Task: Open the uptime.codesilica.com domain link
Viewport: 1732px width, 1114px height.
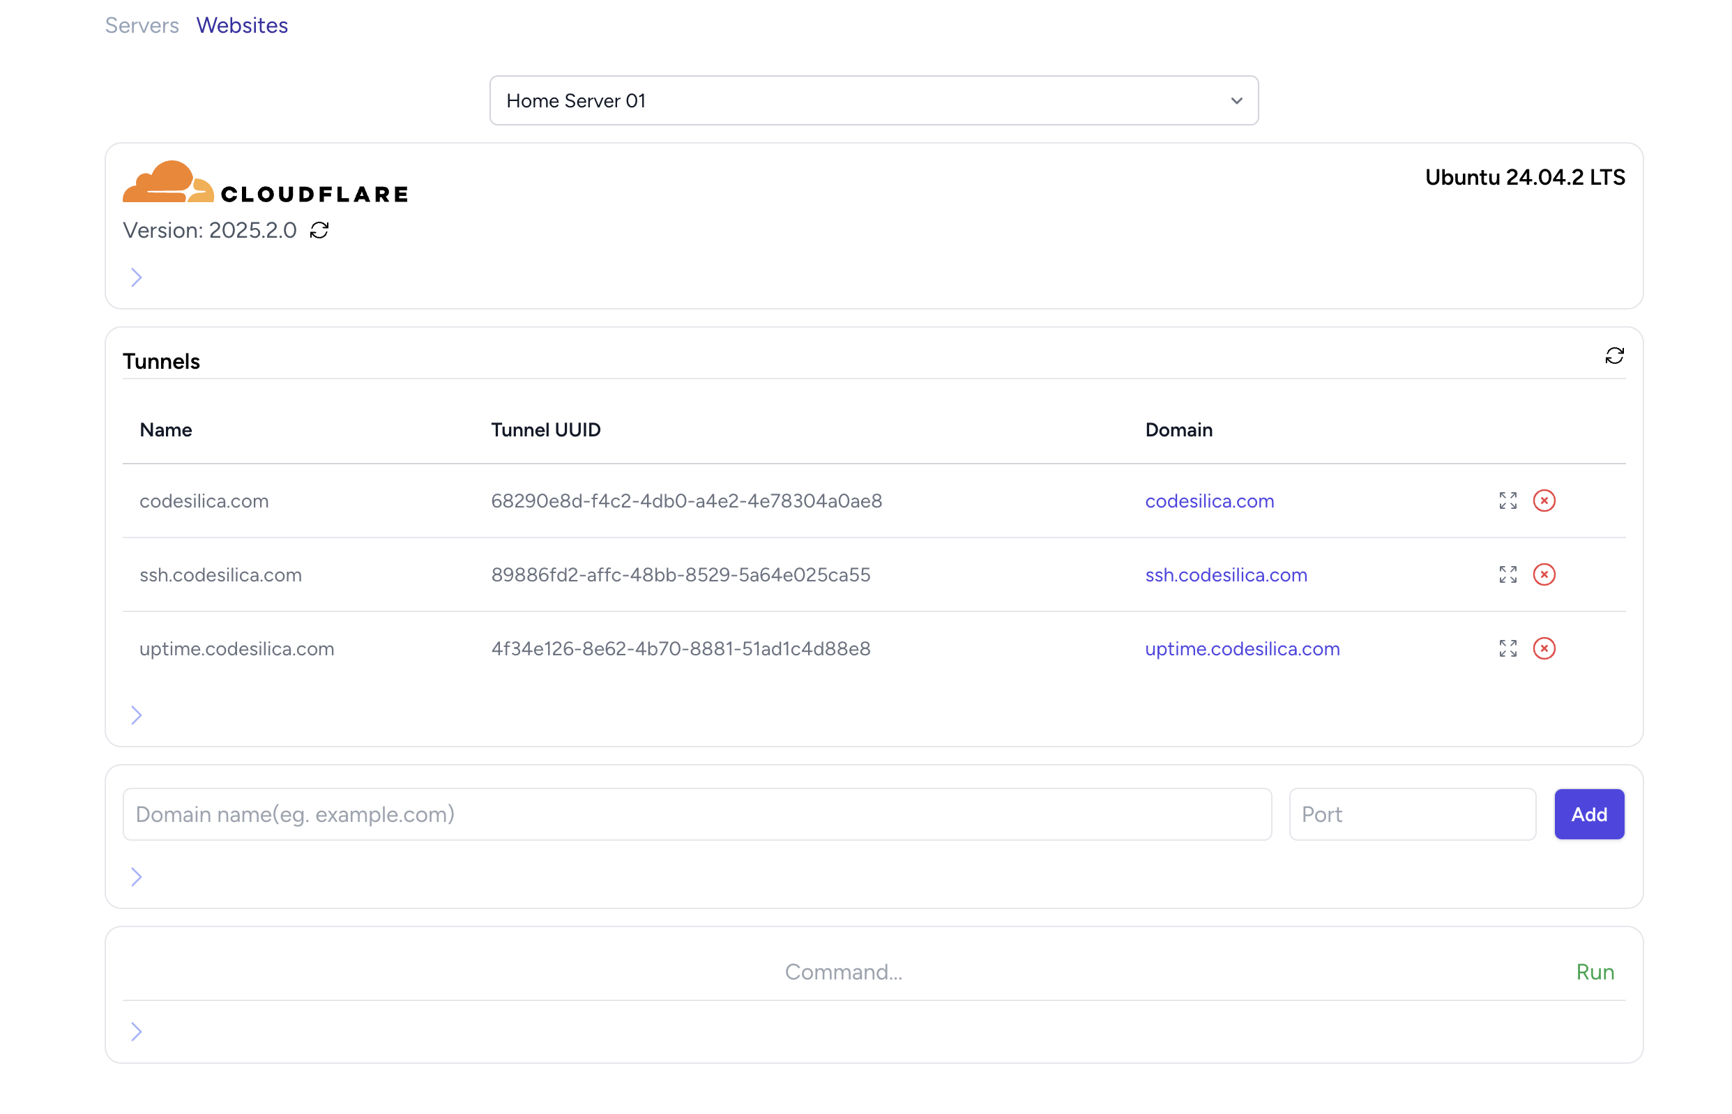Action: coord(1242,648)
